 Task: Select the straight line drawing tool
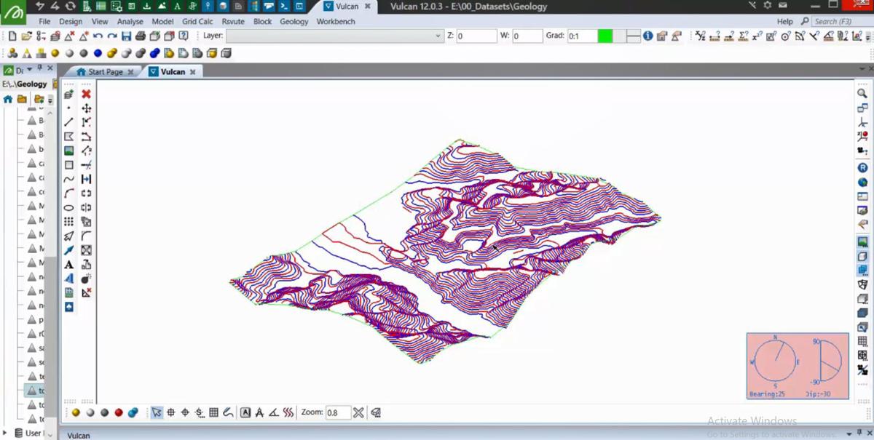pyautogui.click(x=68, y=122)
